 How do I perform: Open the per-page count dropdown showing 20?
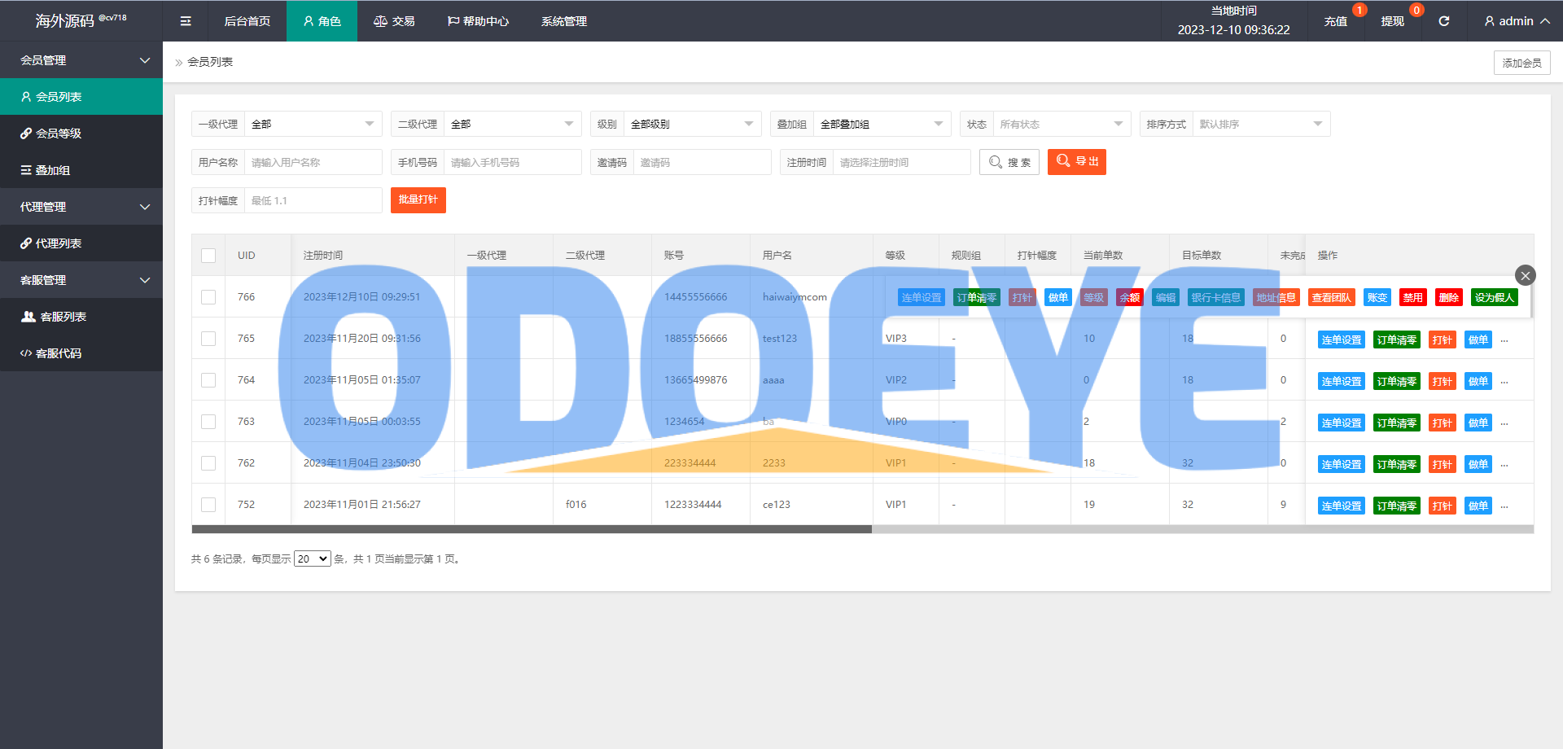pos(313,558)
